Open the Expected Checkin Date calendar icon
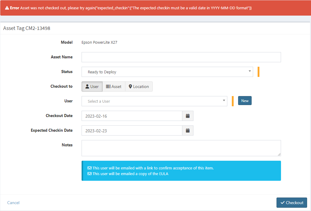This screenshot has width=311, height=211. coord(188,130)
